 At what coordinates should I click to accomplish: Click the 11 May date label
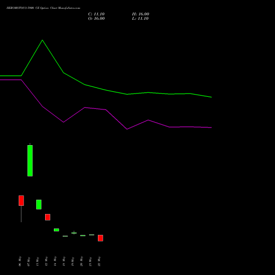37,261
